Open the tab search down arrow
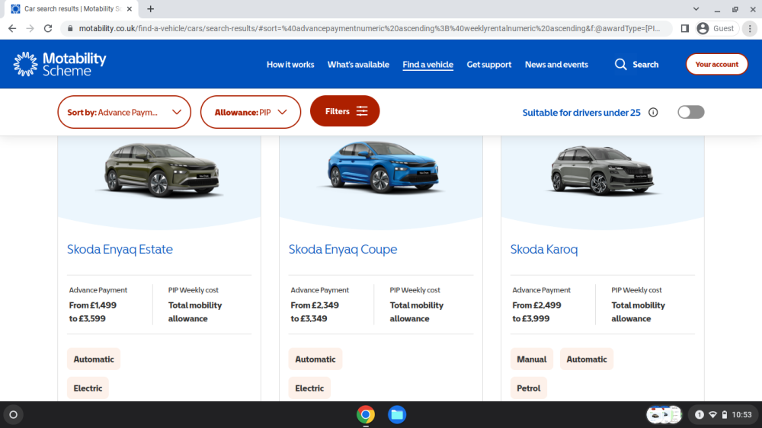This screenshot has width=762, height=428. (696, 8)
